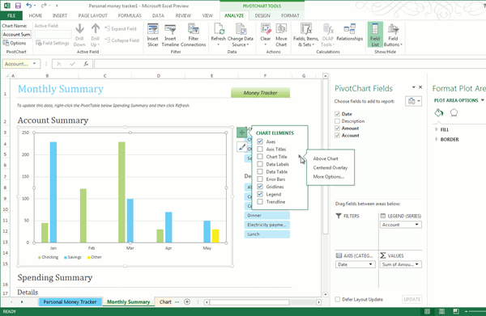
Task: Enable the Axis Titles checkbox
Action: 260,149
